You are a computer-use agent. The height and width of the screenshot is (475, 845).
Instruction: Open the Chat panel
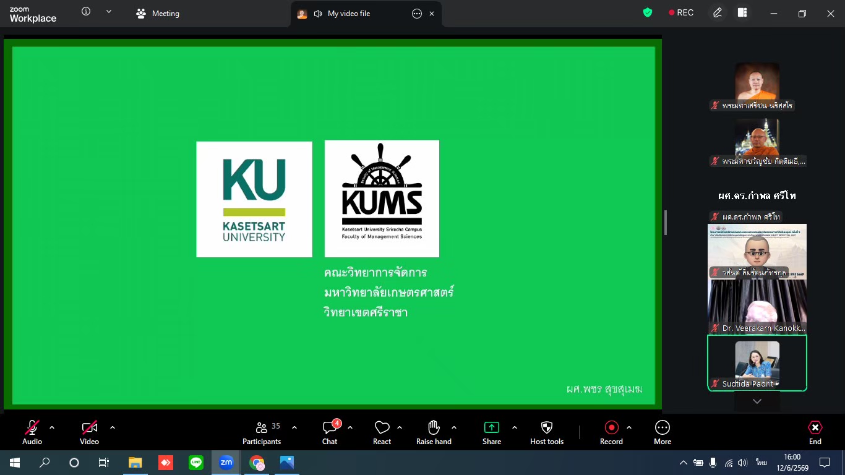pos(330,432)
